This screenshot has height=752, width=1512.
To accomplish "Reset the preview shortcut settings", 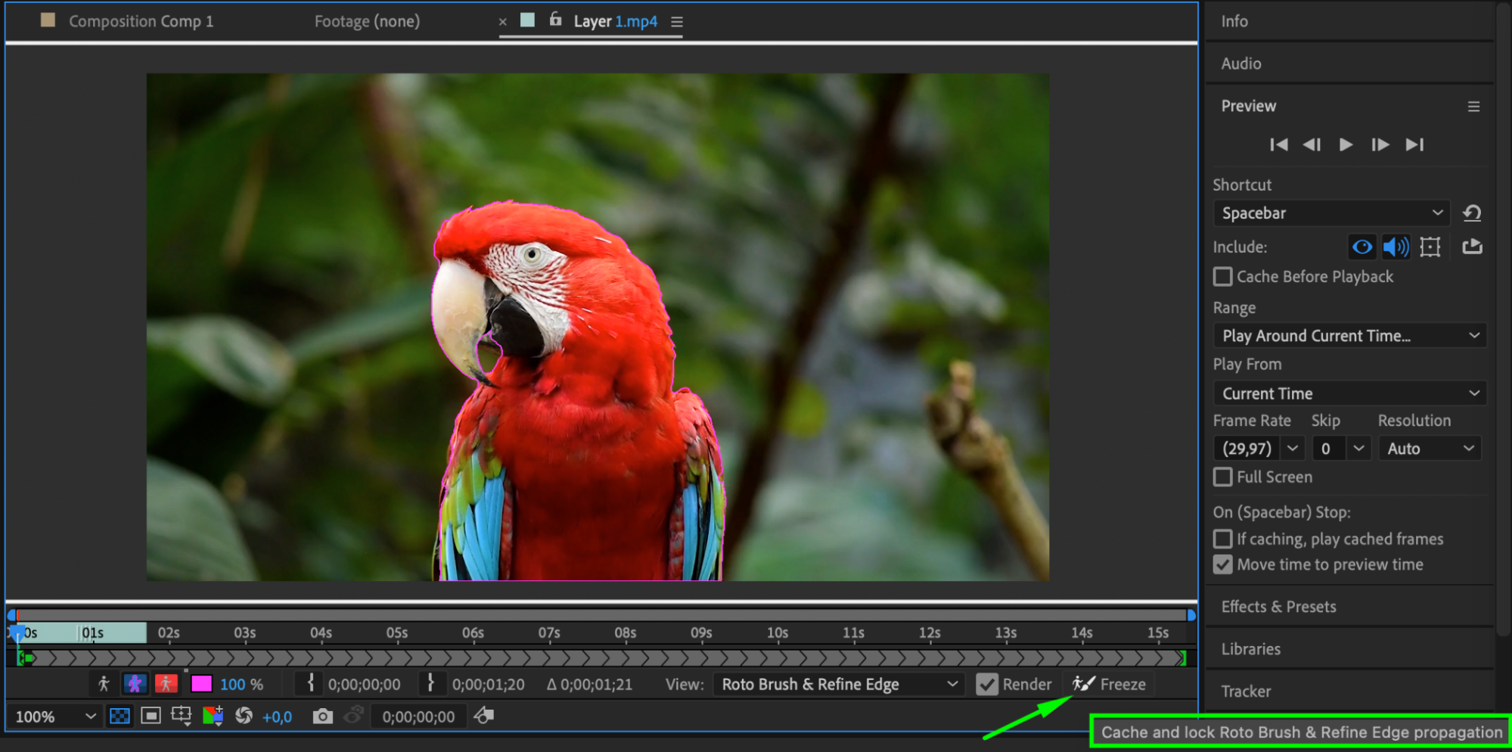I will pos(1471,213).
